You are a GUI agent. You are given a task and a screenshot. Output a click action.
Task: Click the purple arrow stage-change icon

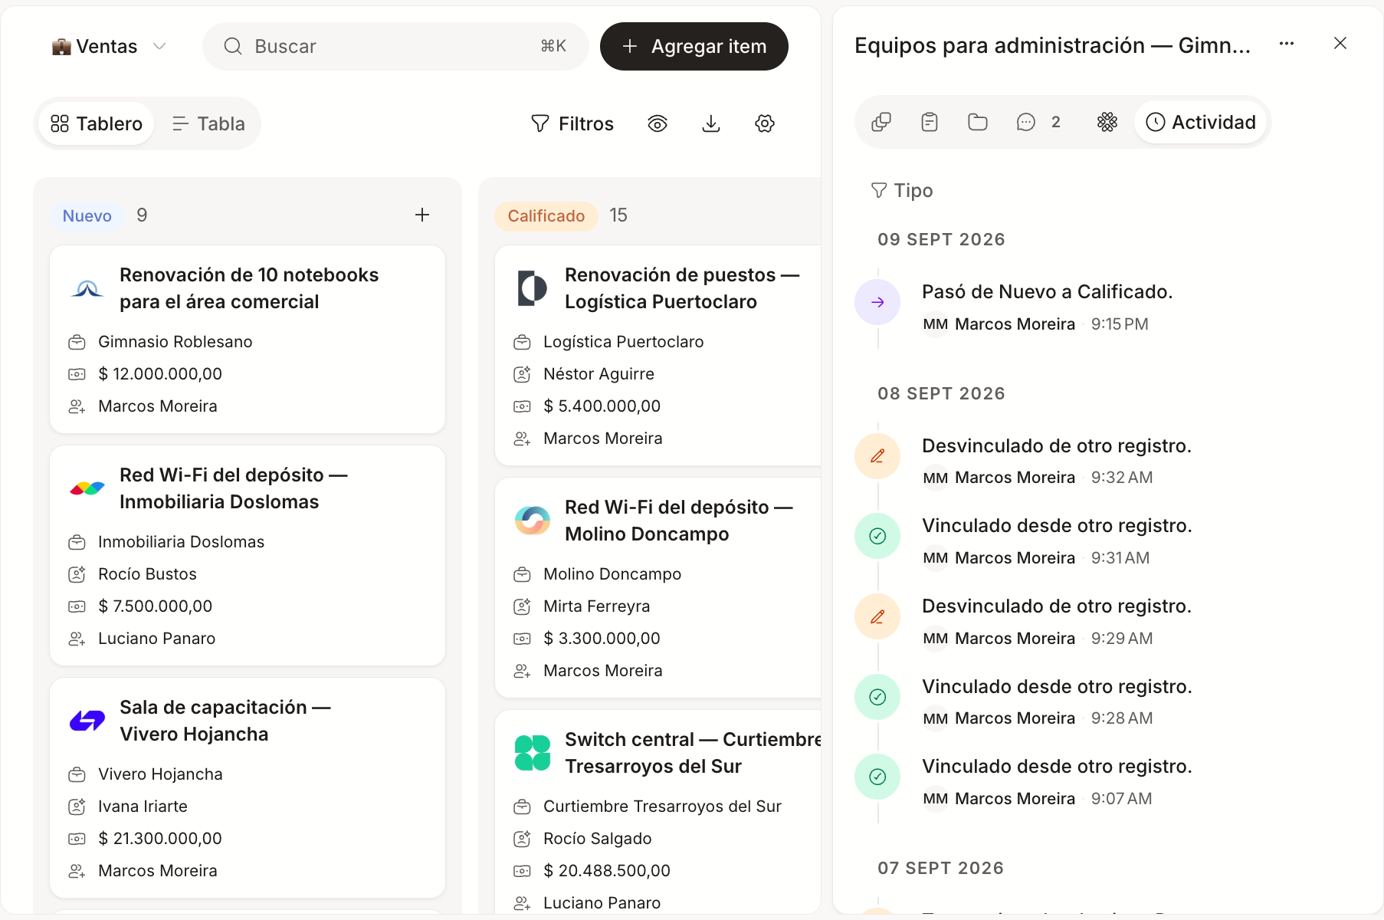[x=877, y=302]
